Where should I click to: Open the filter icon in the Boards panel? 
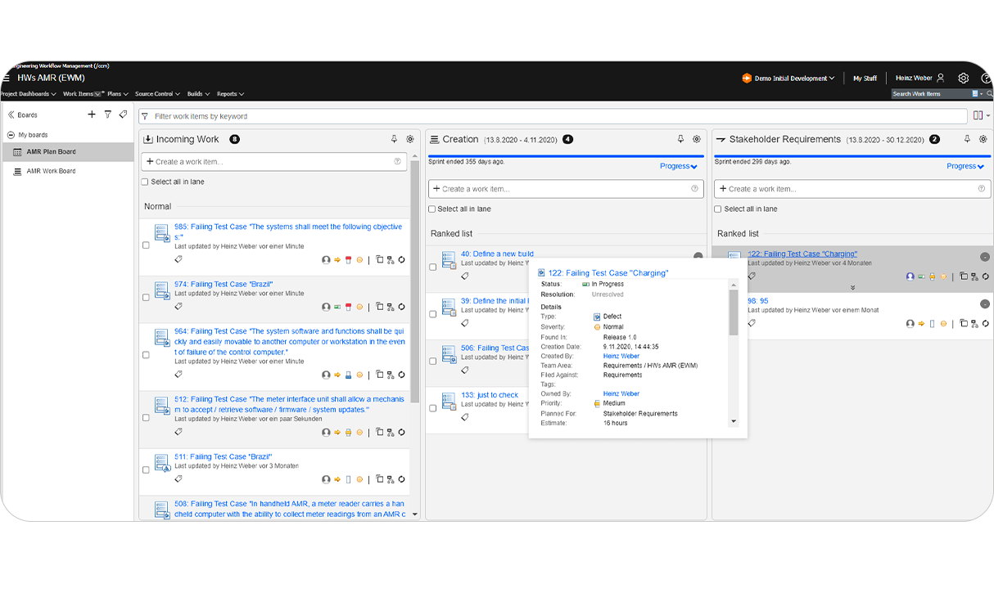pos(107,114)
